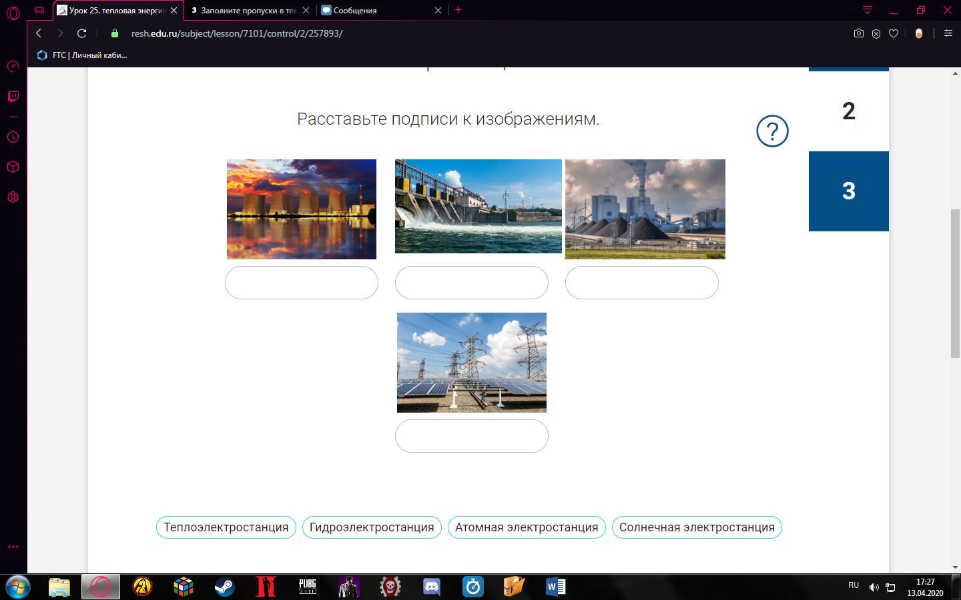Switch RU keyboard language indicator

point(854,585)
